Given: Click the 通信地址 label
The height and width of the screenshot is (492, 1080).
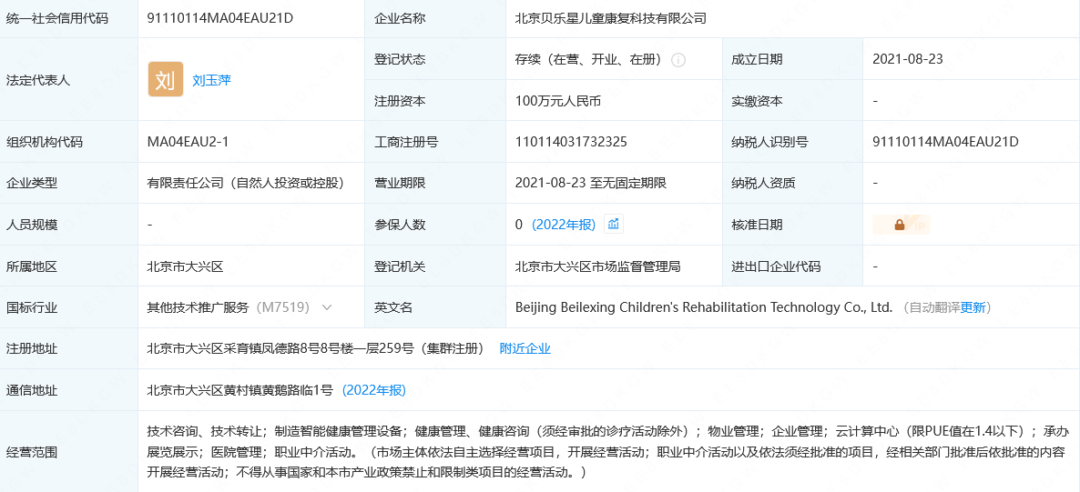Looking at the screenshot, I should tap(32, 390).
